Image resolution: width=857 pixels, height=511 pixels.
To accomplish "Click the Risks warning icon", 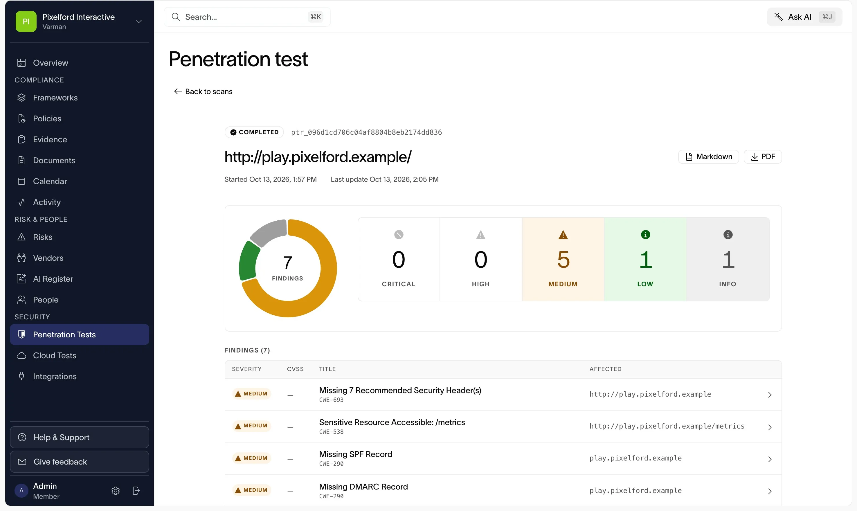I will tap(21, 237).
